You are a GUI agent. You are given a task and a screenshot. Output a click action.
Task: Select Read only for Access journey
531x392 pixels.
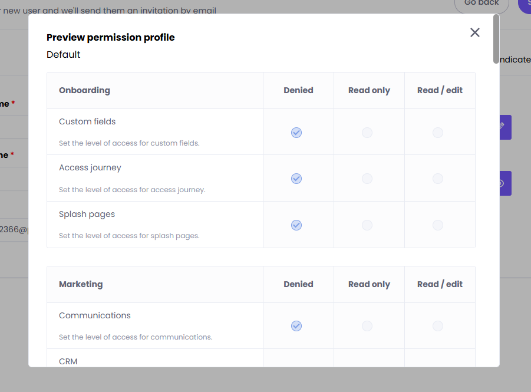click(367, 179)
